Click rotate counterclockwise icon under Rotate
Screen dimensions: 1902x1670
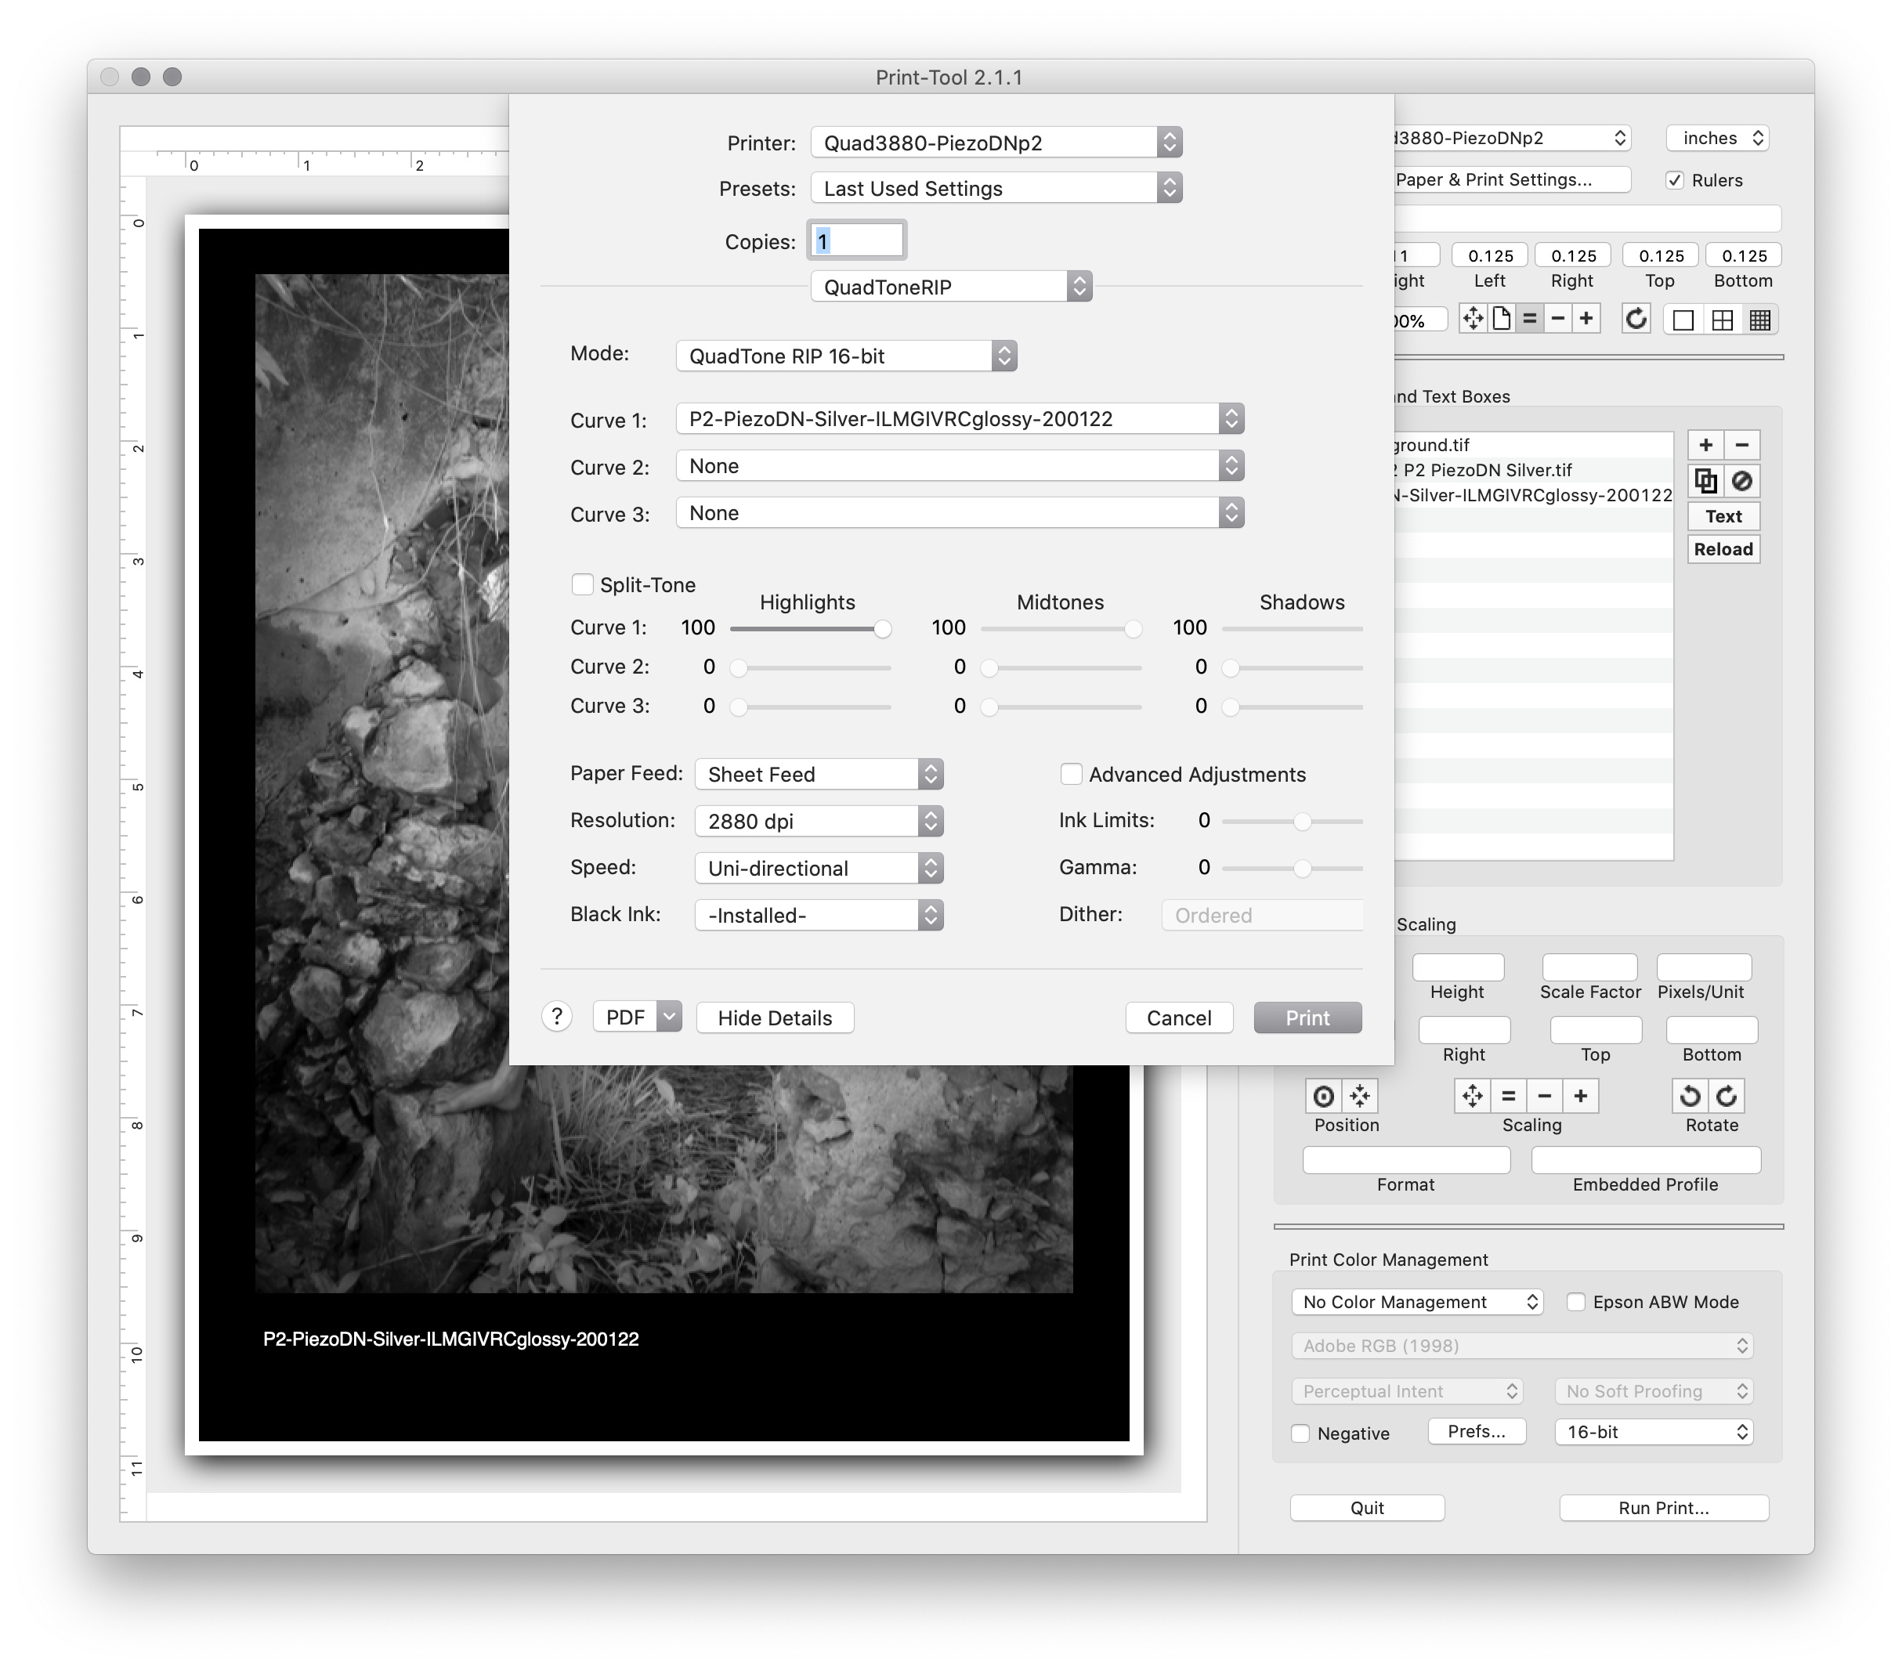tap(1690, 1096)
